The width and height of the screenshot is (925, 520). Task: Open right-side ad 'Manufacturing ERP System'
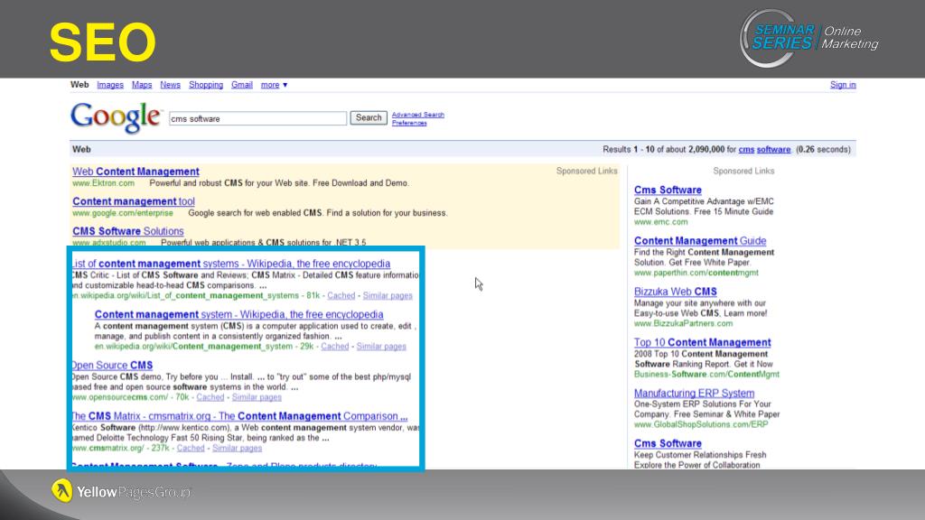695,394
